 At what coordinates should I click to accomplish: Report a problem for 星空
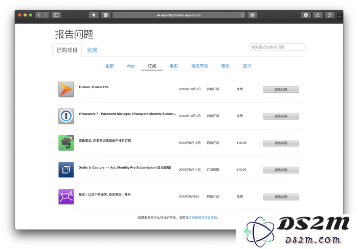tap(281, 197)
